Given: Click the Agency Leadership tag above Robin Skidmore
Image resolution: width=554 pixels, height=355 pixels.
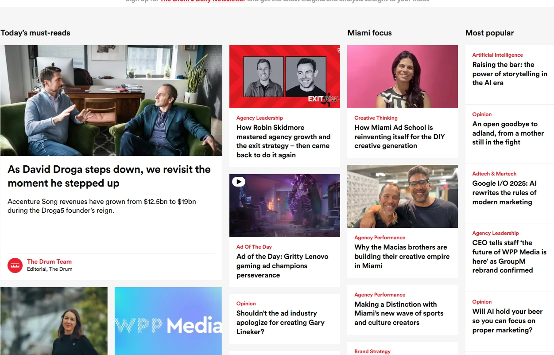Looking at the screenshot, I should (260, 118).
